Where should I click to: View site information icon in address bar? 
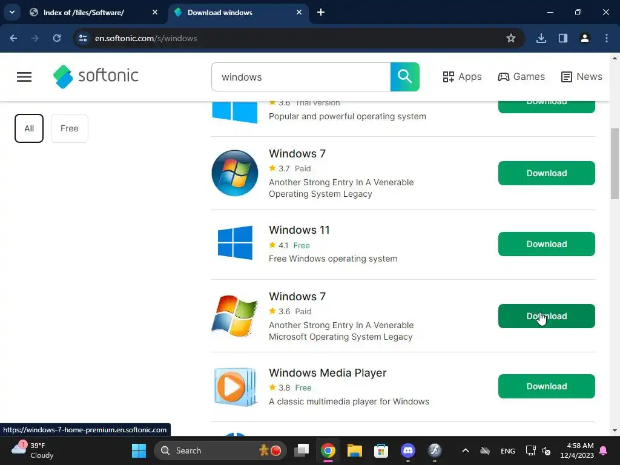(82, 38)
